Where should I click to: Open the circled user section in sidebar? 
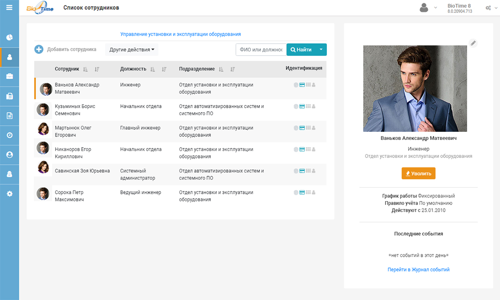click(x=9, y=154)
